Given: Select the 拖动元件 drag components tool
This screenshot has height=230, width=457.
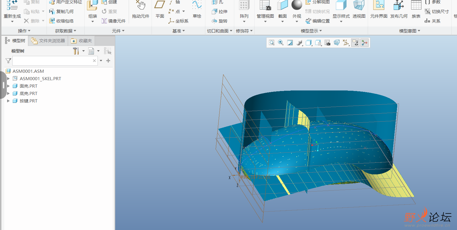Looking at the screenshot, I should tap(140, 9).
